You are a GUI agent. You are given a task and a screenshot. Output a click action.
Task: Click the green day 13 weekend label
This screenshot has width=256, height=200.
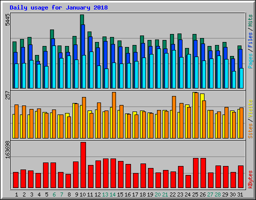pyautogui.click(x=105, y=194)
